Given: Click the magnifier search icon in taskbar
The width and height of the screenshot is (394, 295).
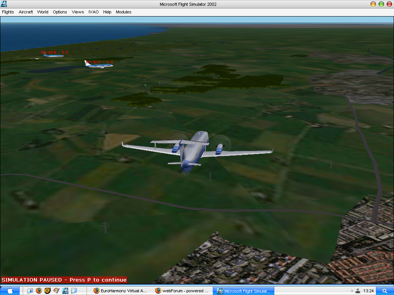Looking at the screenshot, I should click(385, 291).
